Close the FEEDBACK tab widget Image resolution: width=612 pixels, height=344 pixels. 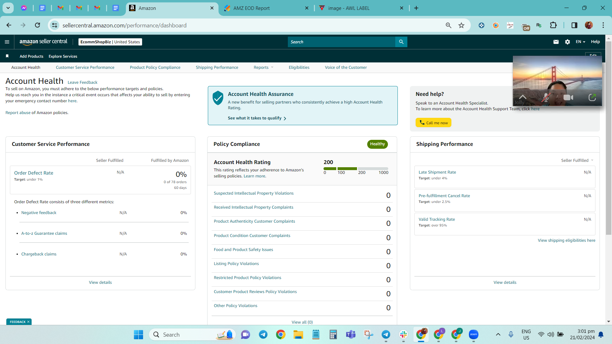tap(28, 322)
